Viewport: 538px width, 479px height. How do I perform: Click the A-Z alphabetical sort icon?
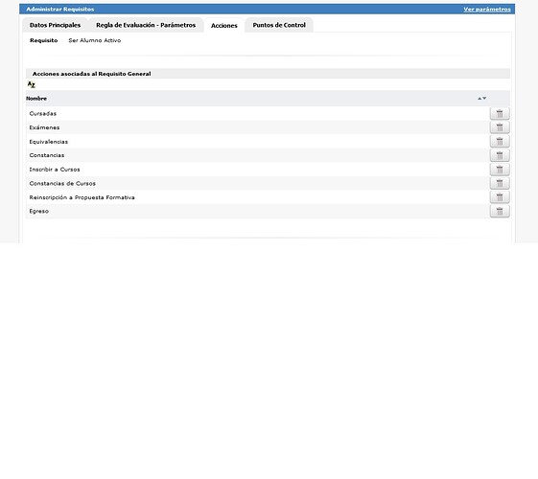click(x=32, y=84)
